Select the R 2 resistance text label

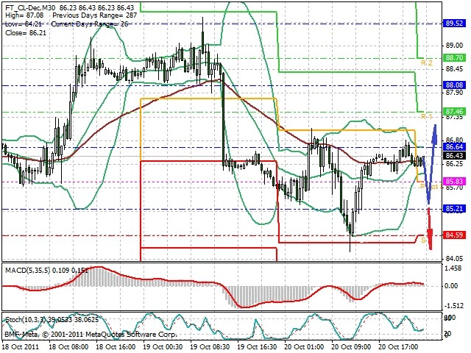[x=427, y=63]
